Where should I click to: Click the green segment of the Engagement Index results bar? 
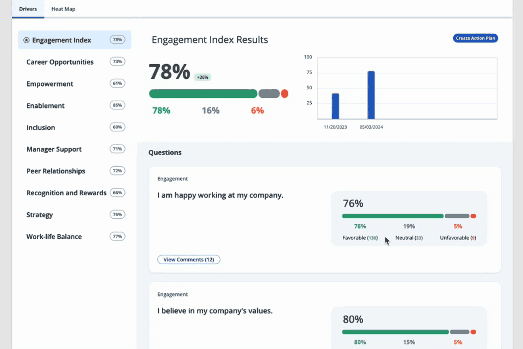click(x=203, y=94)
